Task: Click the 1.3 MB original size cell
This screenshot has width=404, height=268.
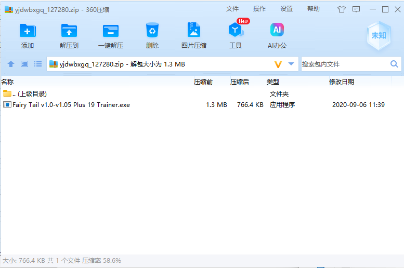Action: (x=216, y=105)
